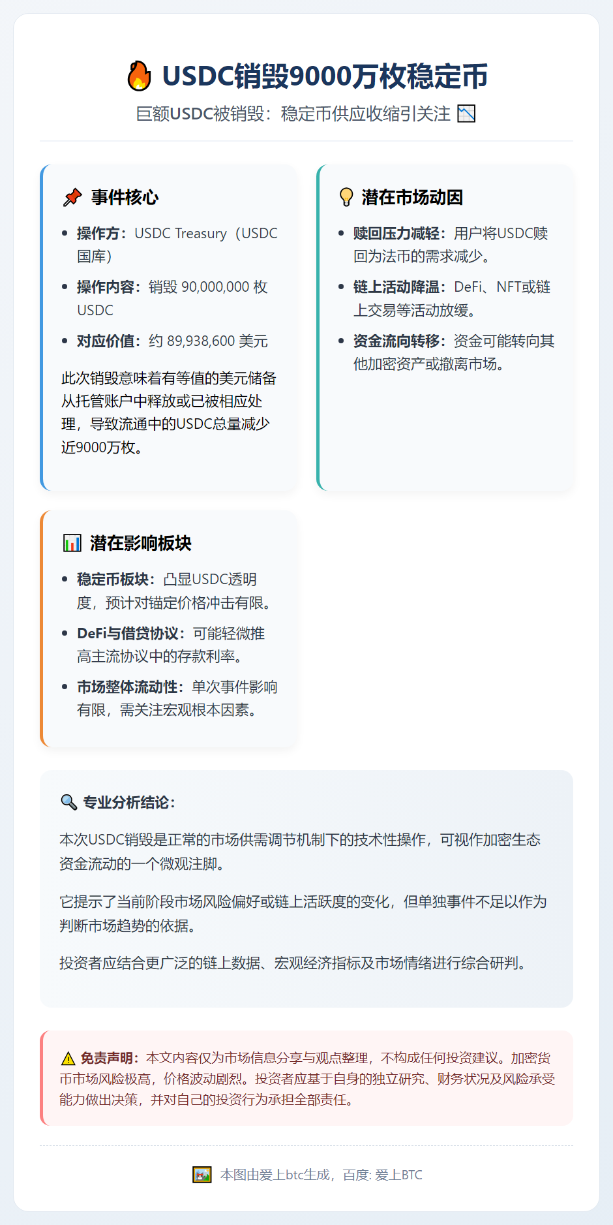This screenshot has height=1225, width=613.
Task: Click the downtrend chart icon in the subtitle
Action: pyautogui.click(x=466, y=114)
